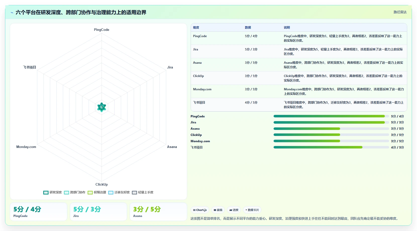Click the ClickUp radar axis label
The height and width of the screenshot is (231, 417).
point(101,184)
